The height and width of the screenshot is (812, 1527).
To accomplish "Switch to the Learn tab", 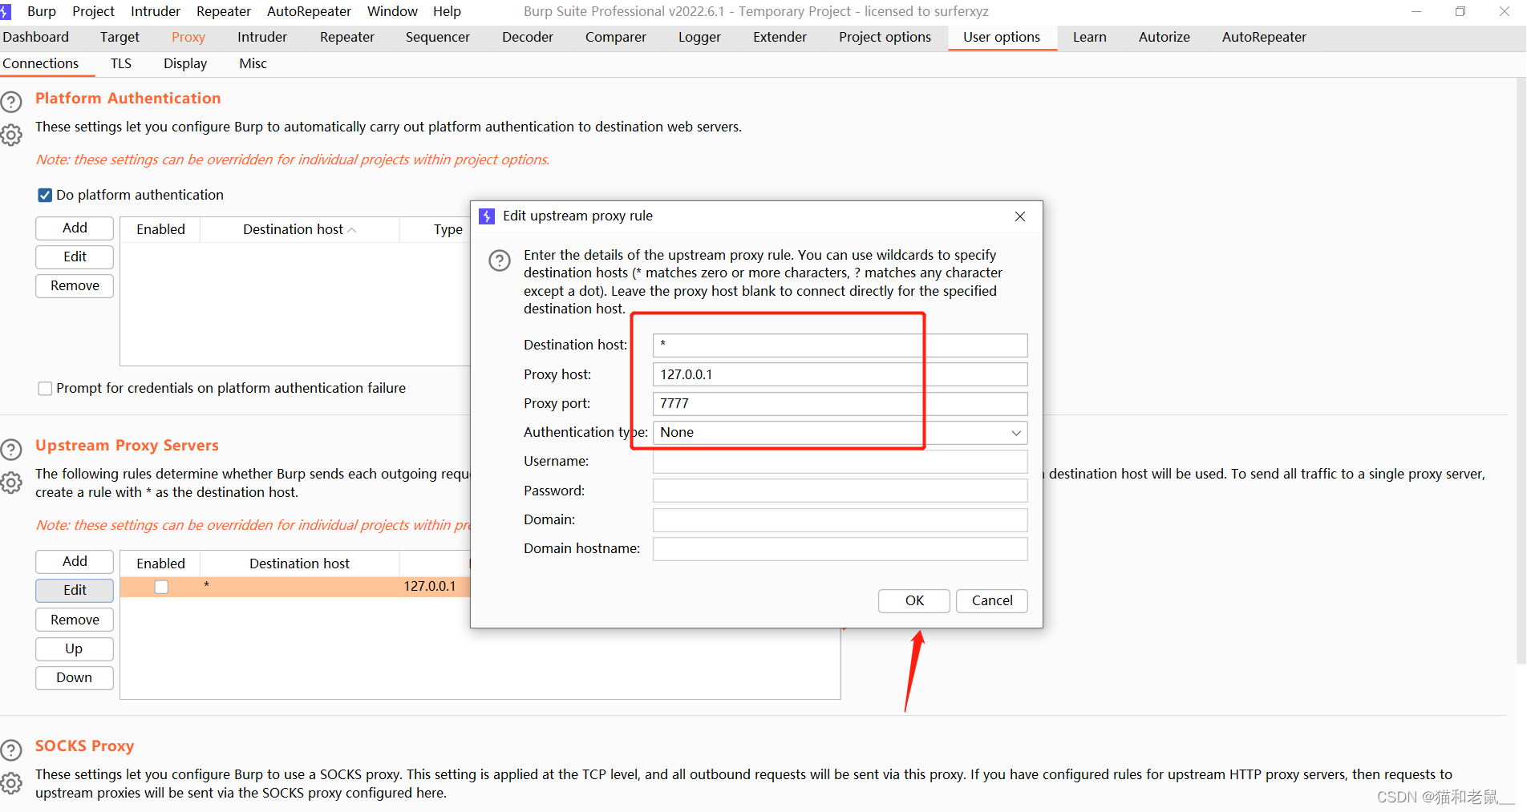I will (x=1090, y=37).
